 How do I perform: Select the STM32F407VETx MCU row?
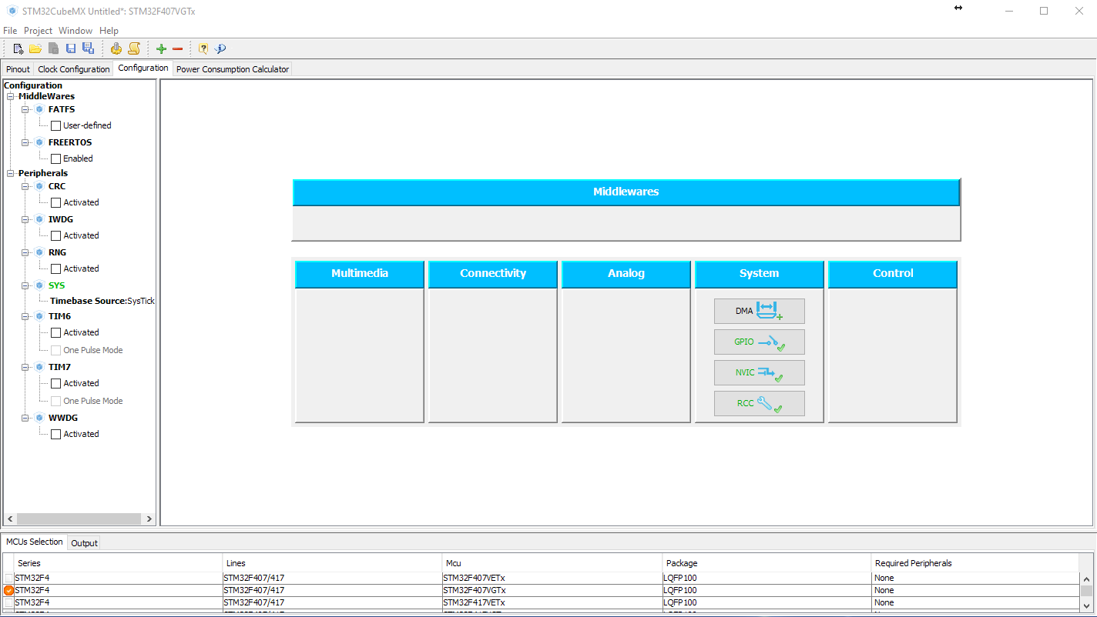[x=541, y=578]
